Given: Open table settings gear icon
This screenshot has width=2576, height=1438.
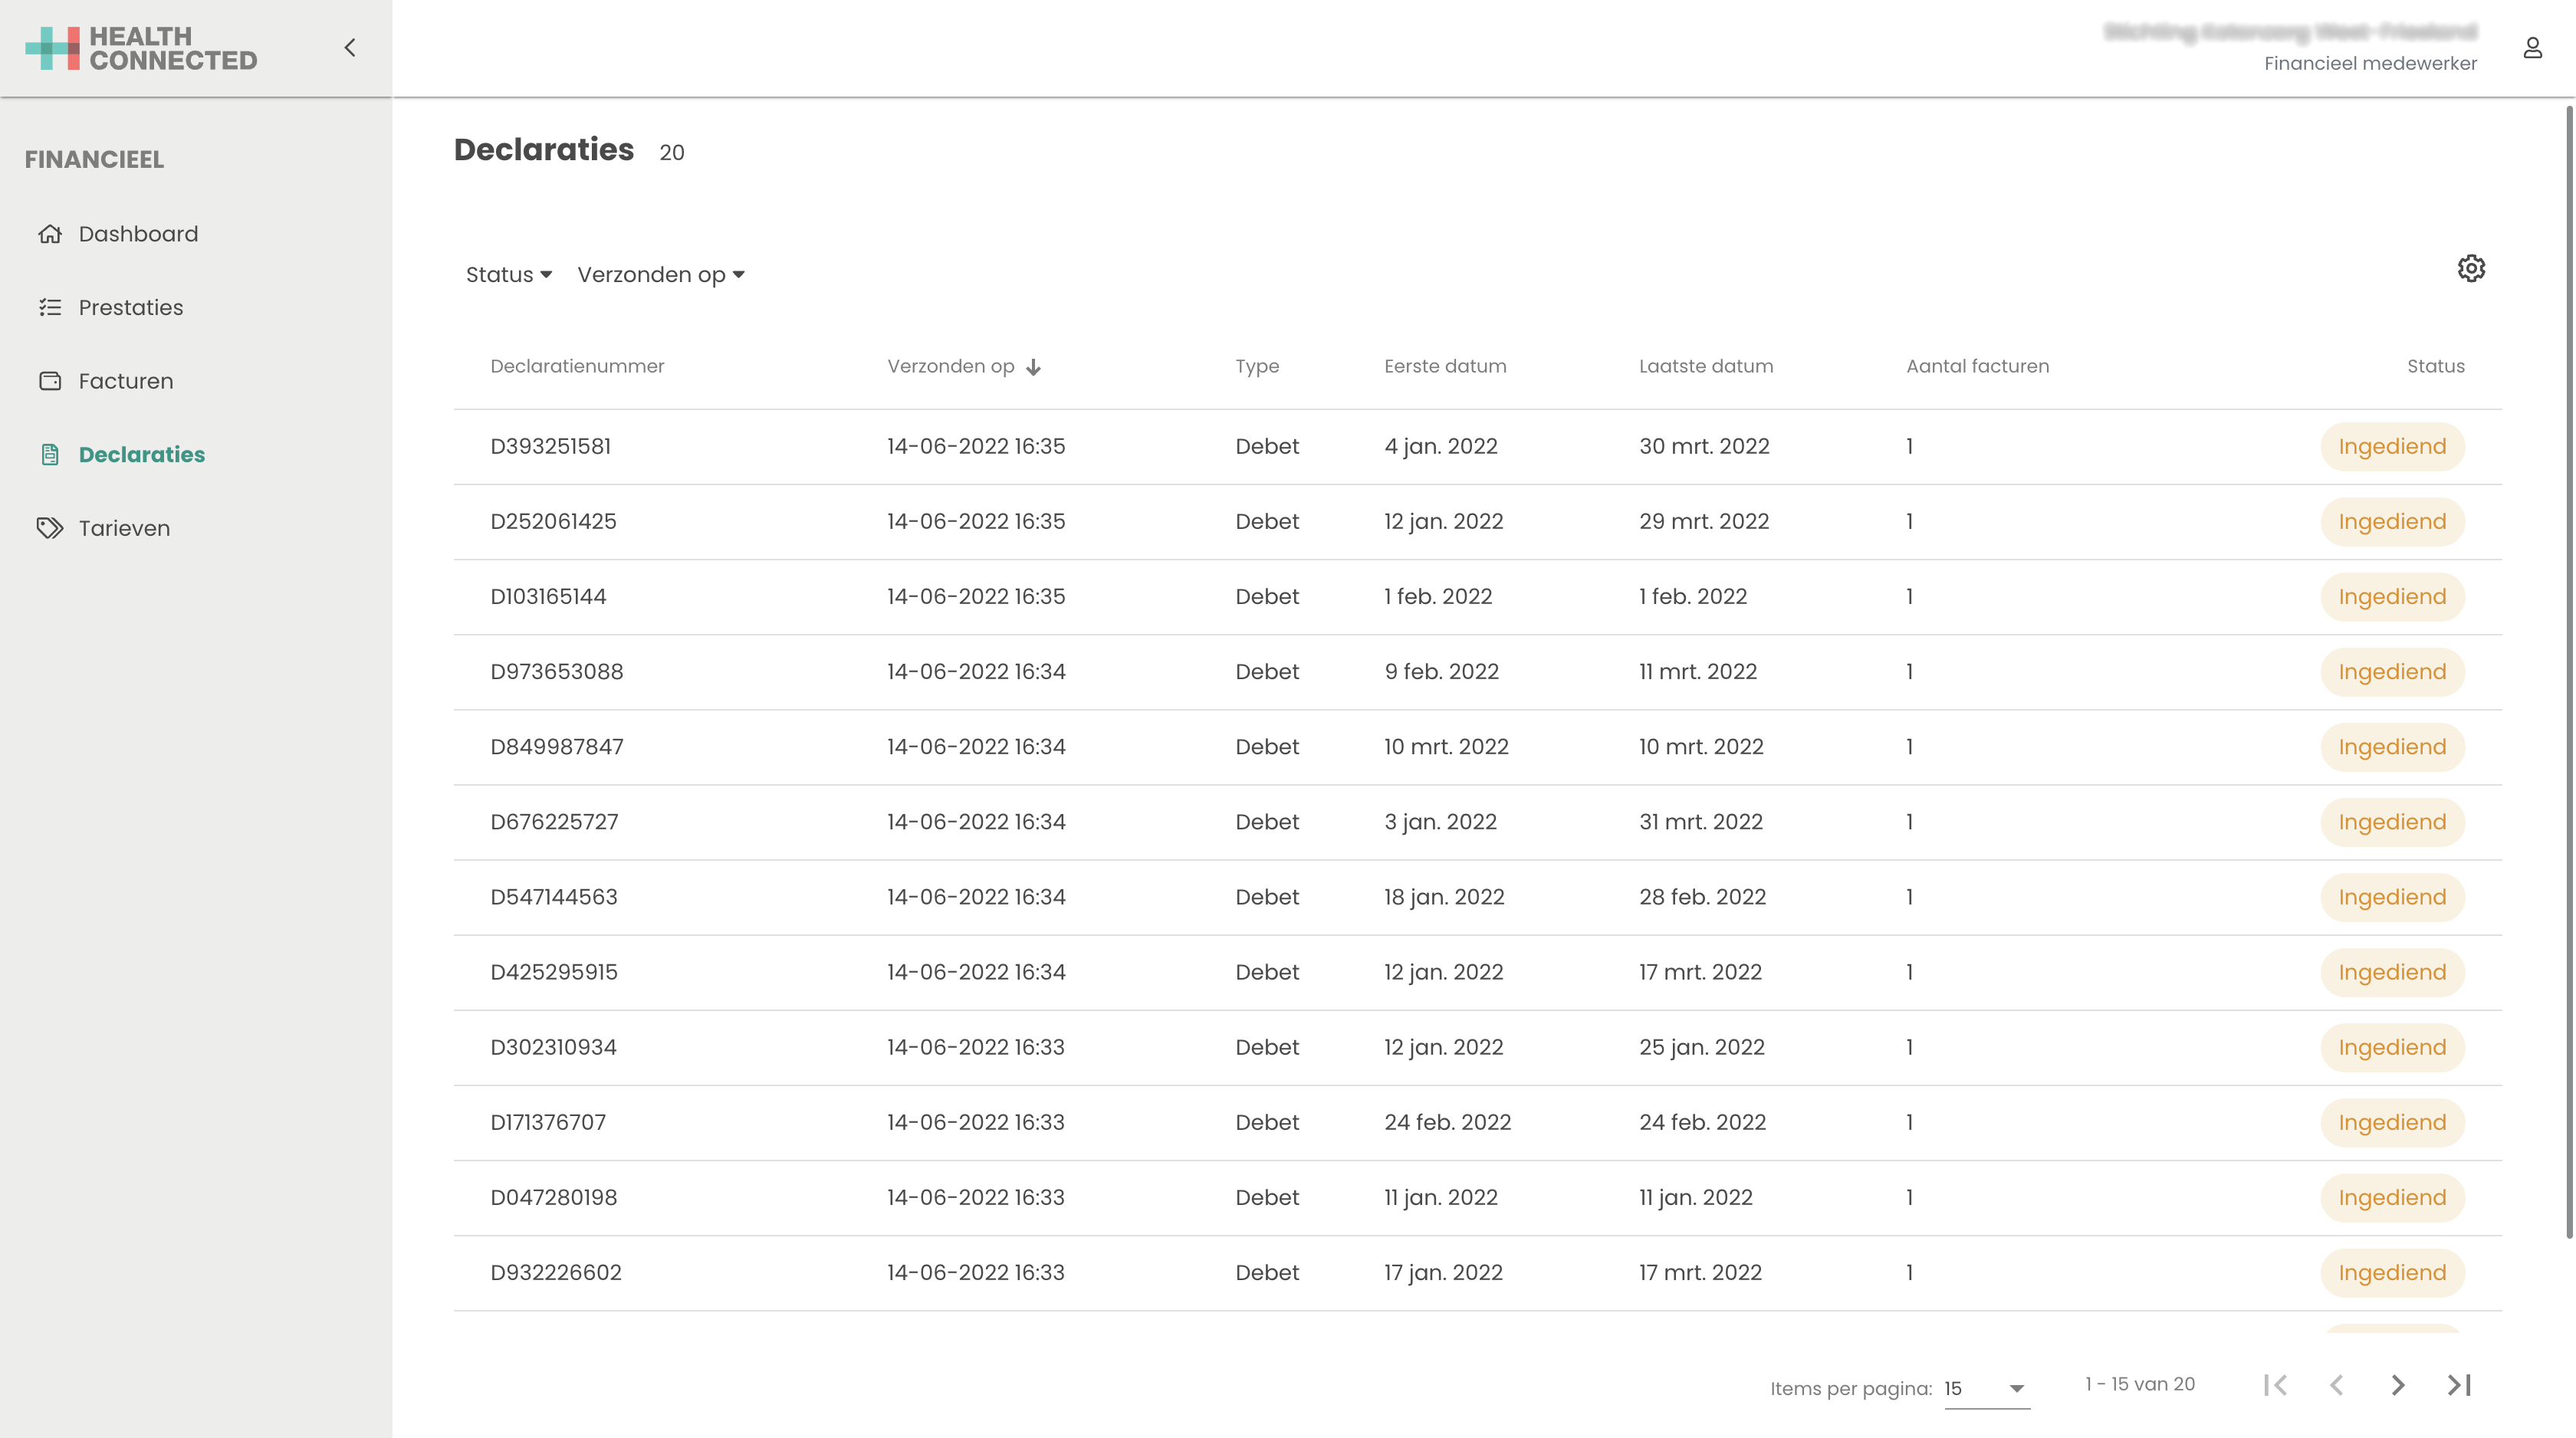Looking at the screenshot, I should [x=2471, y=268].
